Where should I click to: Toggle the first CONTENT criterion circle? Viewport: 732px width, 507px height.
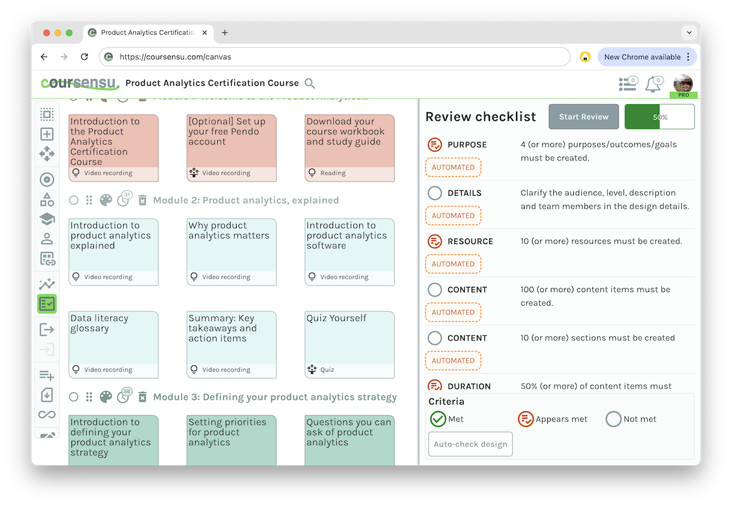[435, 290]
